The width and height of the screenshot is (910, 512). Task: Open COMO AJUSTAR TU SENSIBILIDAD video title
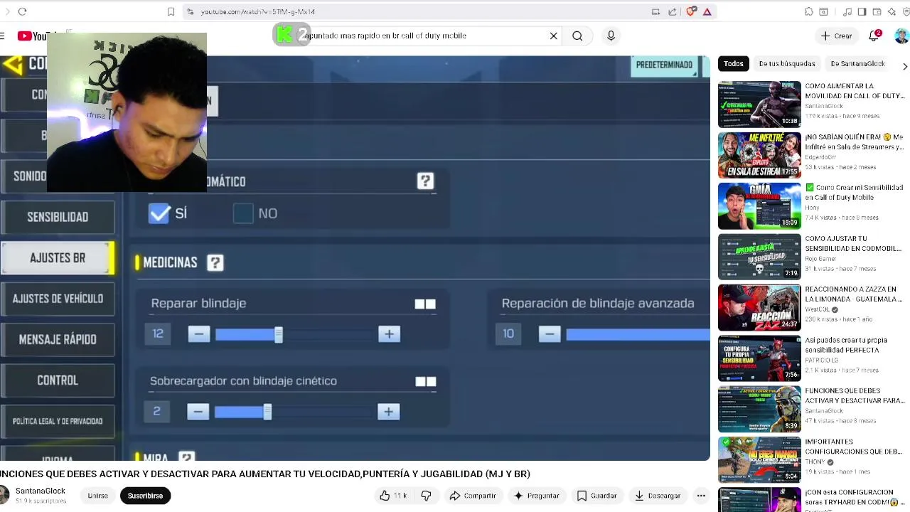click(853, 244)
